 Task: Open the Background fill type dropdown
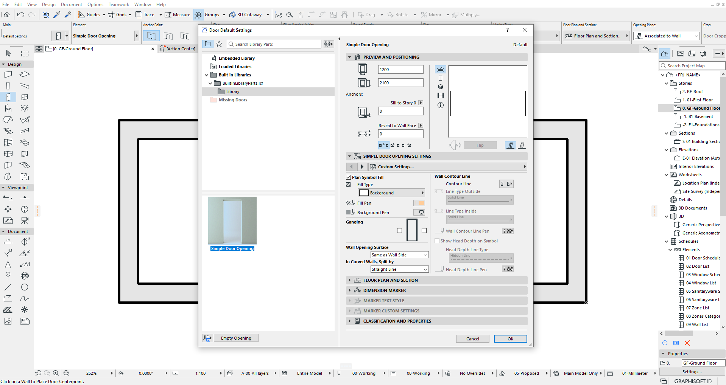point(391,193)
